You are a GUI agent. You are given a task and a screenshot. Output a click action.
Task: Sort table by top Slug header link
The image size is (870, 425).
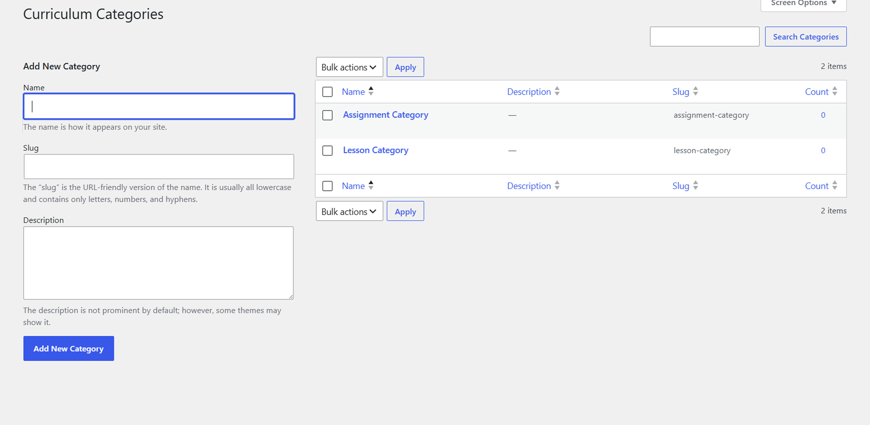(x=681, y=92)
